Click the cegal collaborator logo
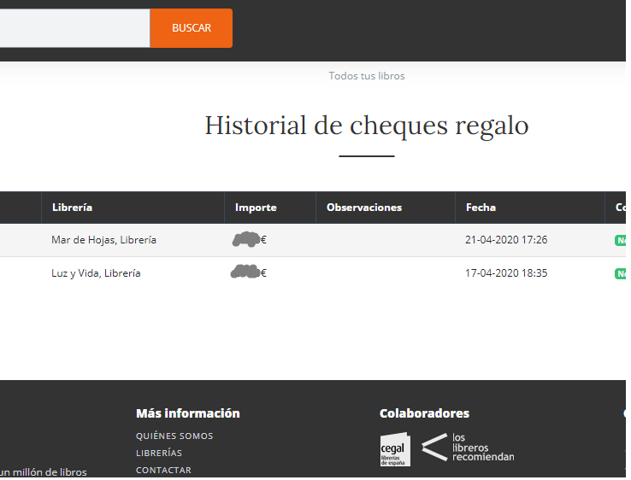This screenshot has height=480, width=631. click(x=395, y=449)
